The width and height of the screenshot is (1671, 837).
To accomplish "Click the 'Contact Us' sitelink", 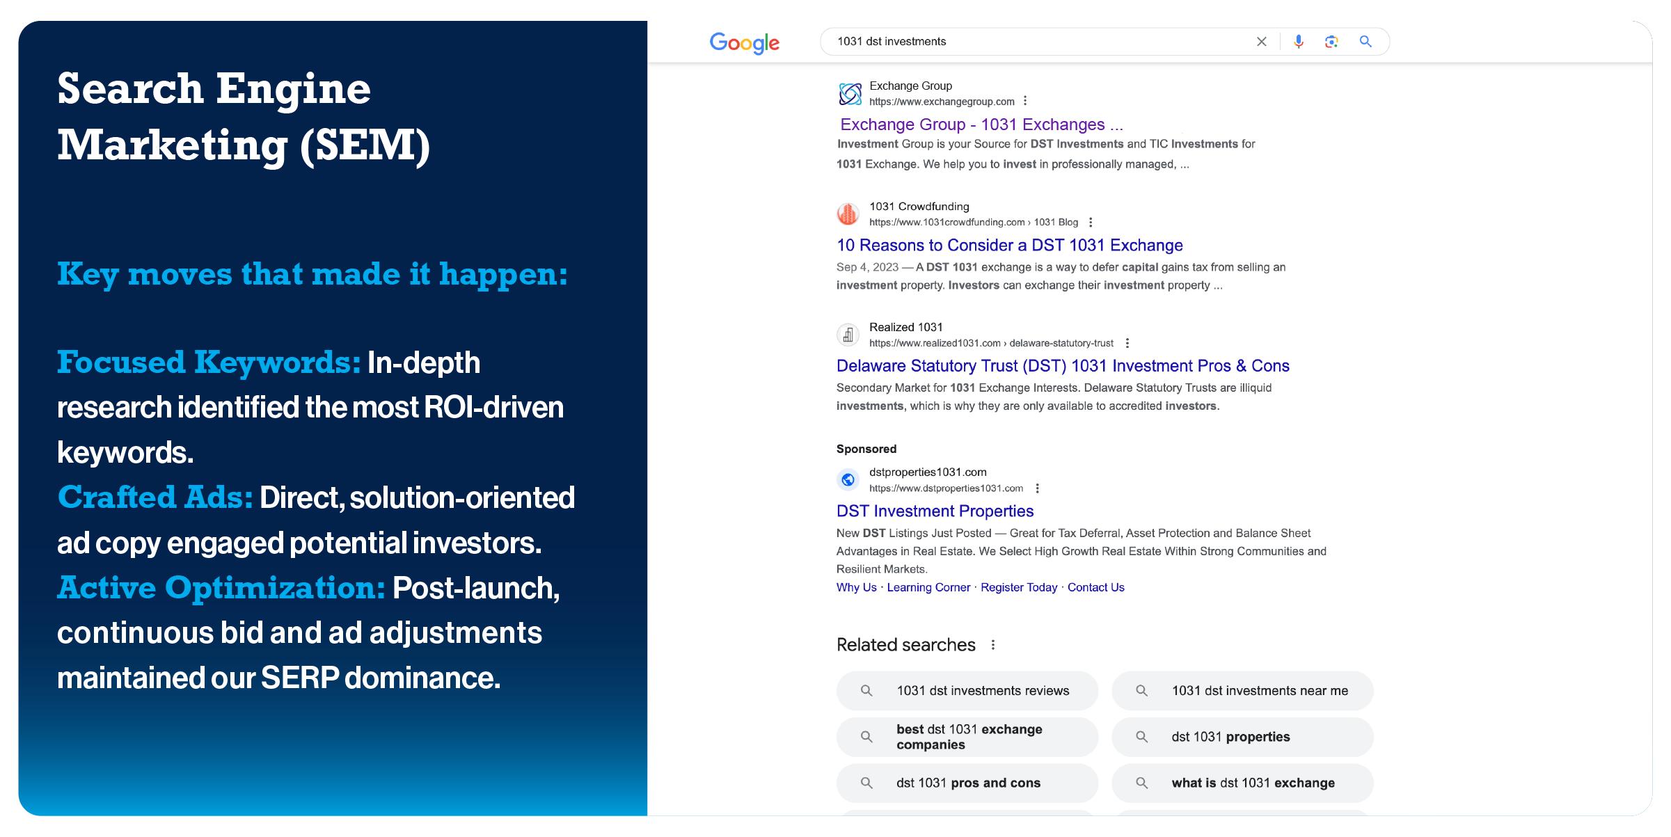I will tap(1096, 587).
